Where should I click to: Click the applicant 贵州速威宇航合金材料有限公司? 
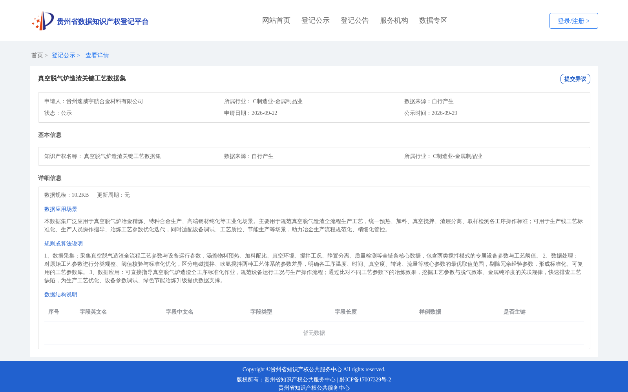pos(105,102)
